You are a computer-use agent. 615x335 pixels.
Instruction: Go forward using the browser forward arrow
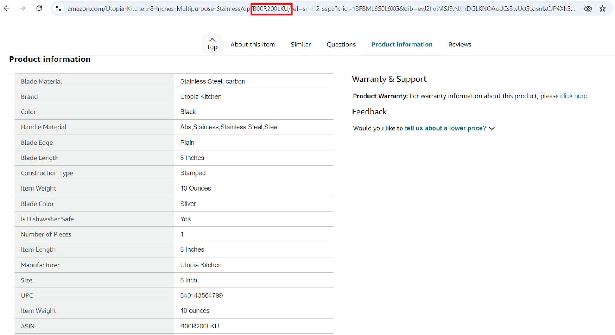coord(23,8)
